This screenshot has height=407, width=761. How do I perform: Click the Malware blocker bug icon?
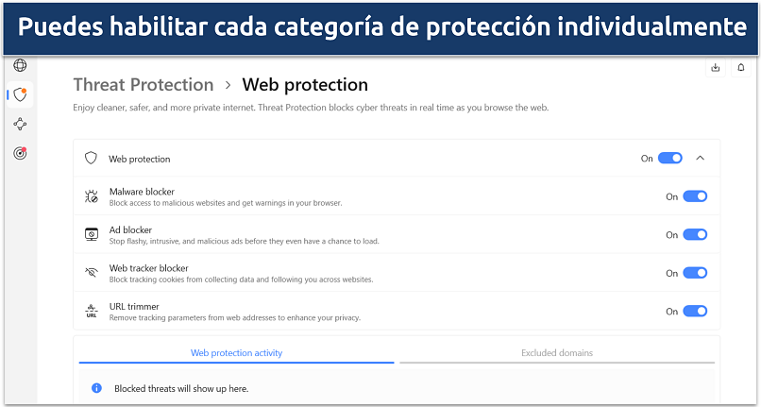(92, 196)
